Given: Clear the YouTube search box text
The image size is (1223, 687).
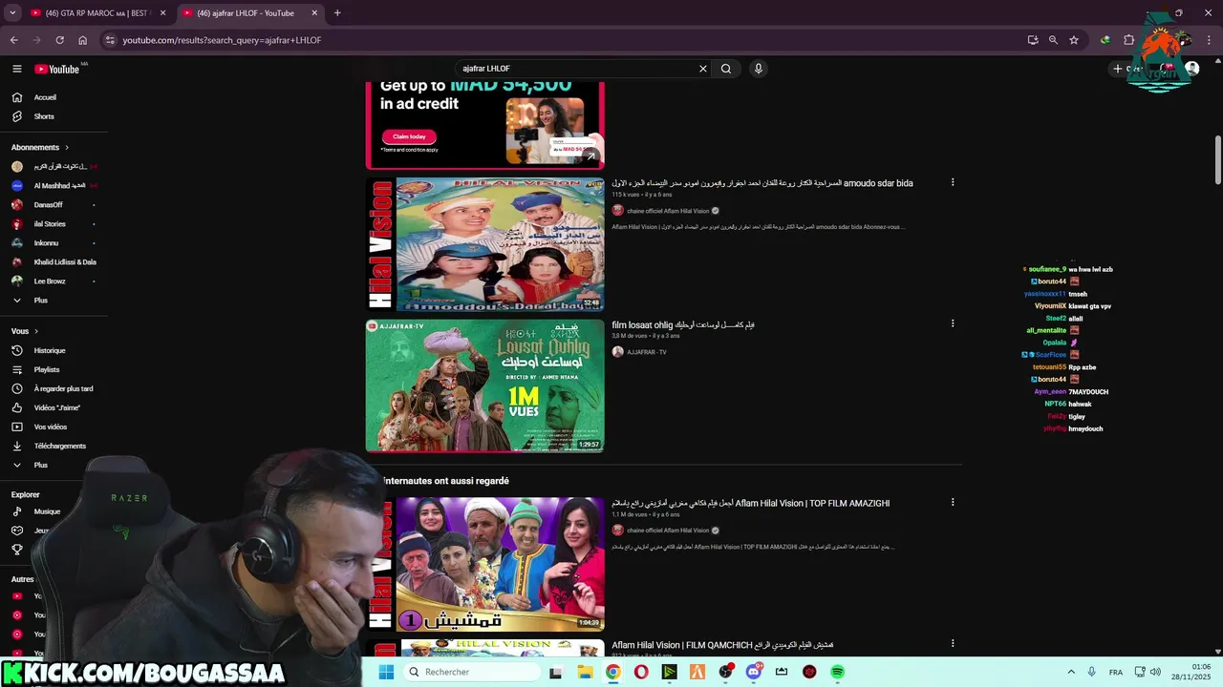Looking at the screenshot, I should point(703,69).
